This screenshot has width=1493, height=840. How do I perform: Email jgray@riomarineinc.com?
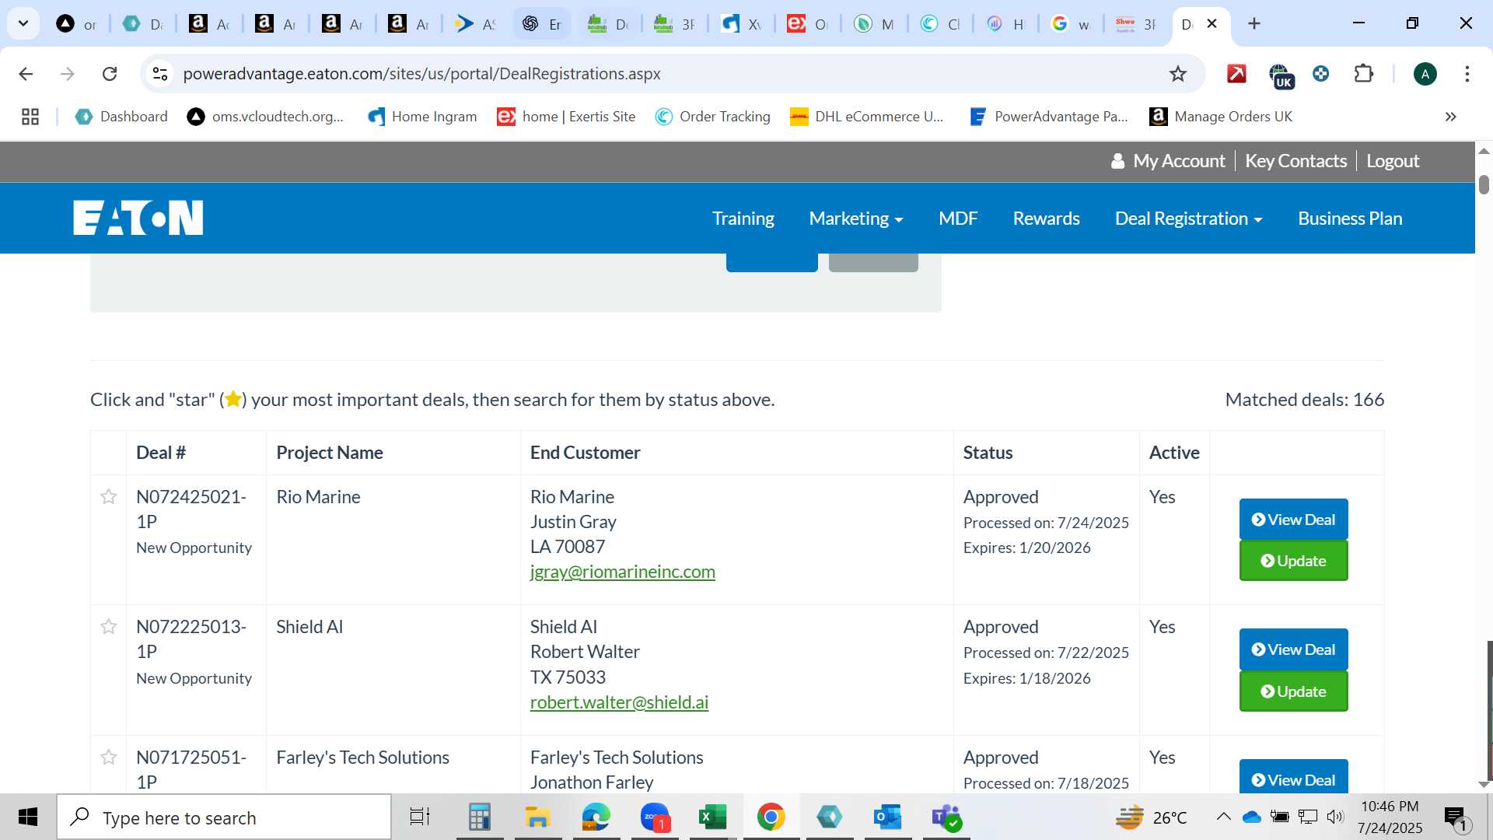click(x=623, y=572)
